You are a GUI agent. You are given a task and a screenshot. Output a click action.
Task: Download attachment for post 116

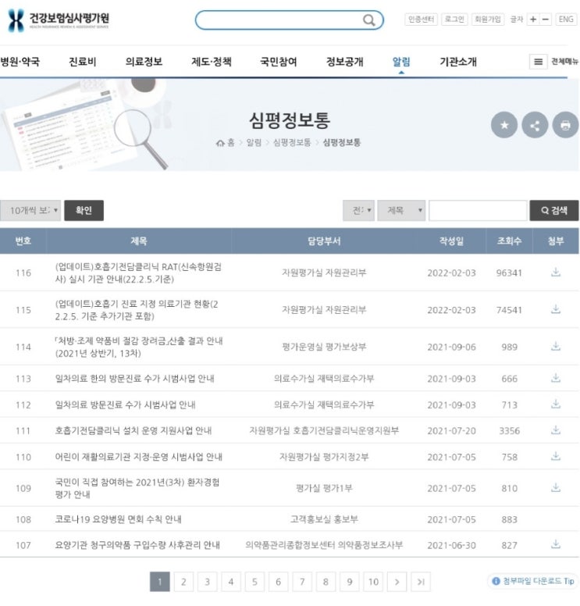click(x=555, y=272)
